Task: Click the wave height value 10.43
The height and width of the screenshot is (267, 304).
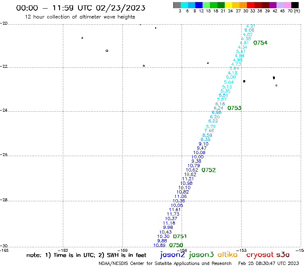Action: tap(166, 232)
